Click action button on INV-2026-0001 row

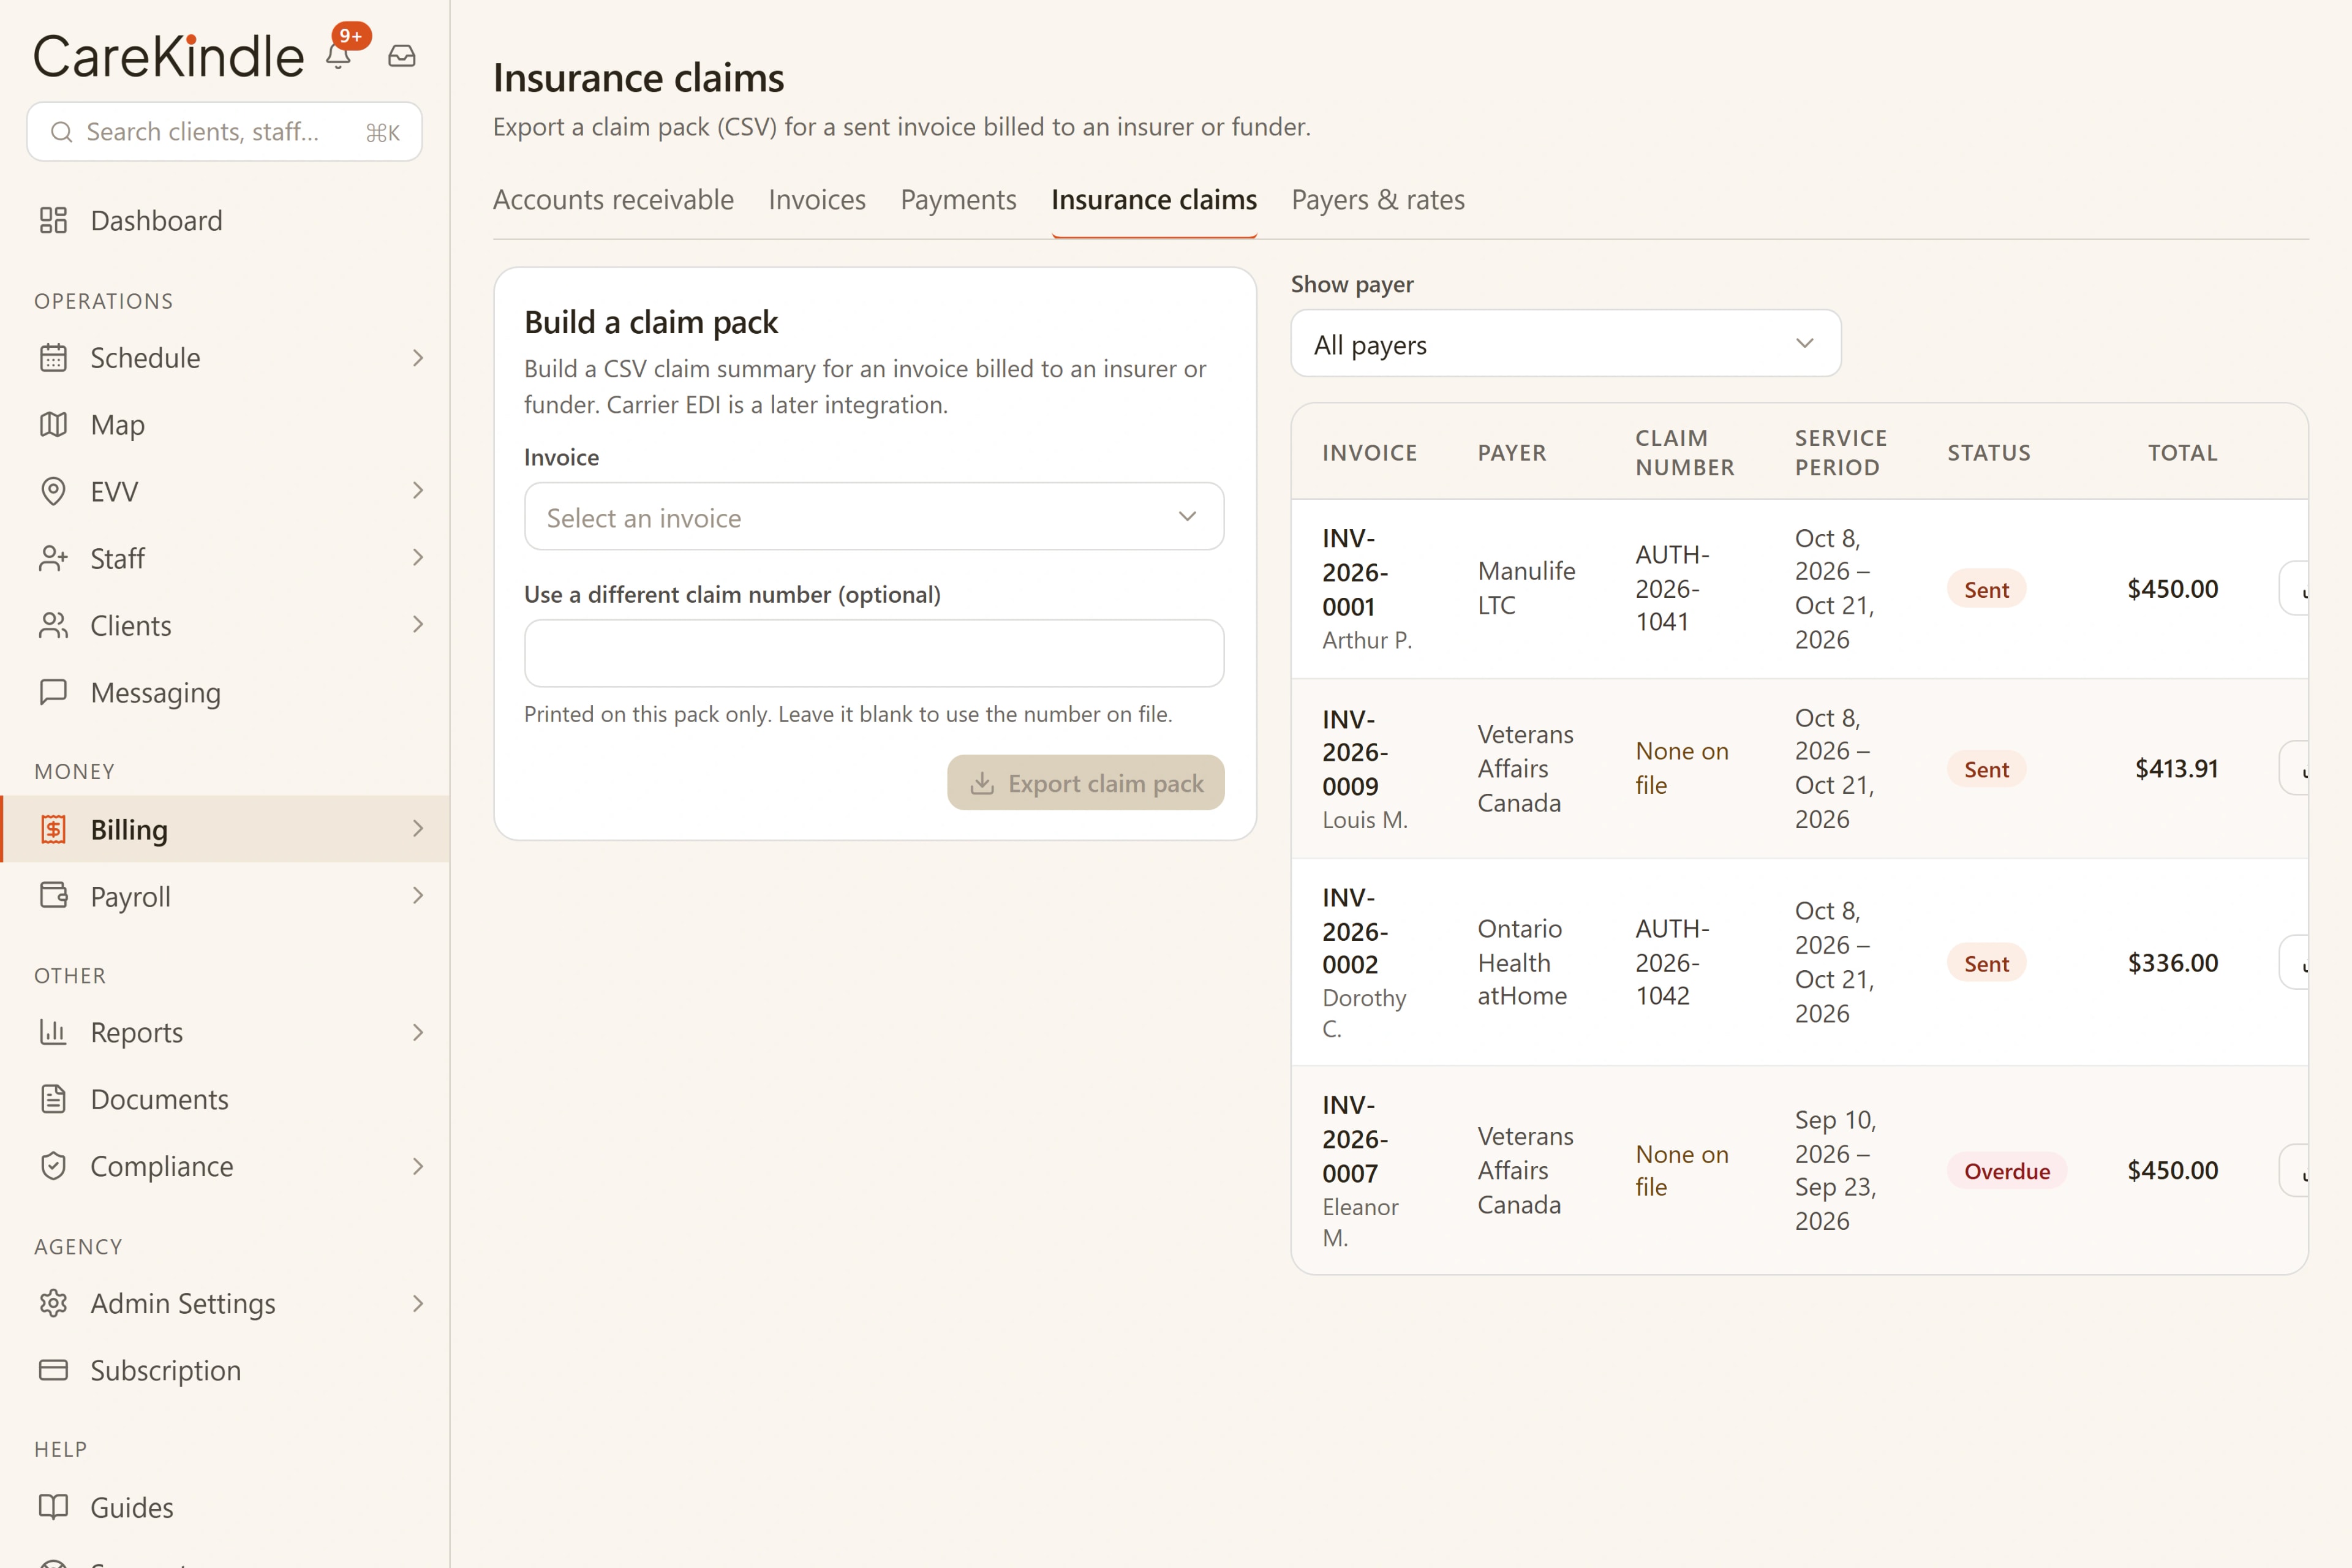(x=2294, y=589)
